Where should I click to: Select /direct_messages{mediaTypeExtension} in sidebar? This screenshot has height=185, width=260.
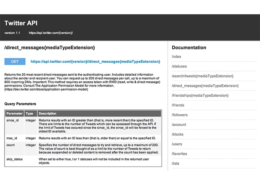click(205, 86)
